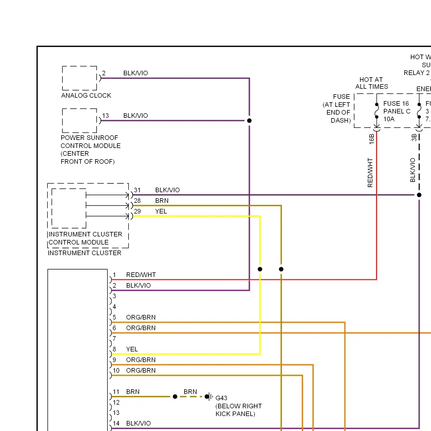Click the RED/WHT label at pin 1
Image resolution: width=431 pixels, height=431 pixels.
tap(141, 275)
